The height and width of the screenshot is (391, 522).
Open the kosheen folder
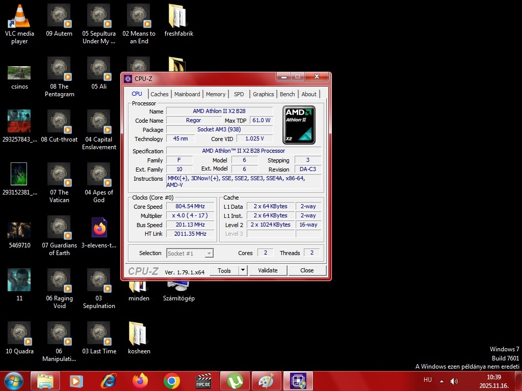(139, 338)
